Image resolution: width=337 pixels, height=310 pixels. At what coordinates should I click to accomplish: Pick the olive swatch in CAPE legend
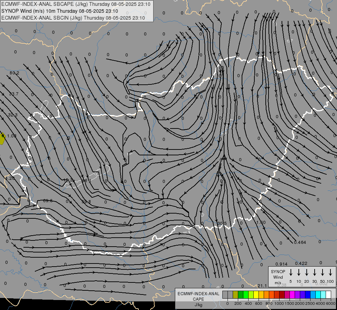click(x=235, y=294)
